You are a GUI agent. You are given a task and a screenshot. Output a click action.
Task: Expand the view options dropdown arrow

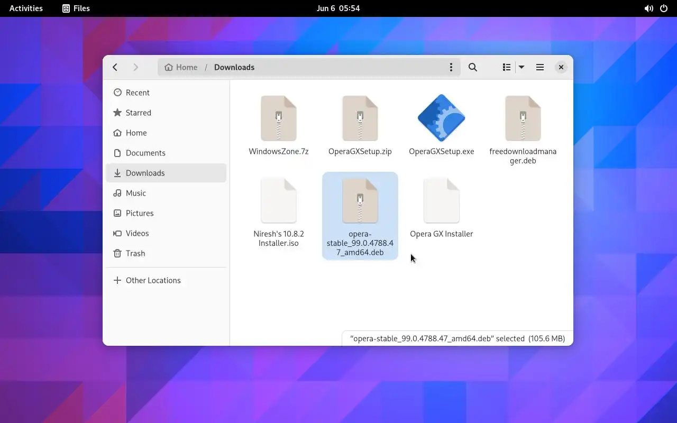[x=522, y=67]
